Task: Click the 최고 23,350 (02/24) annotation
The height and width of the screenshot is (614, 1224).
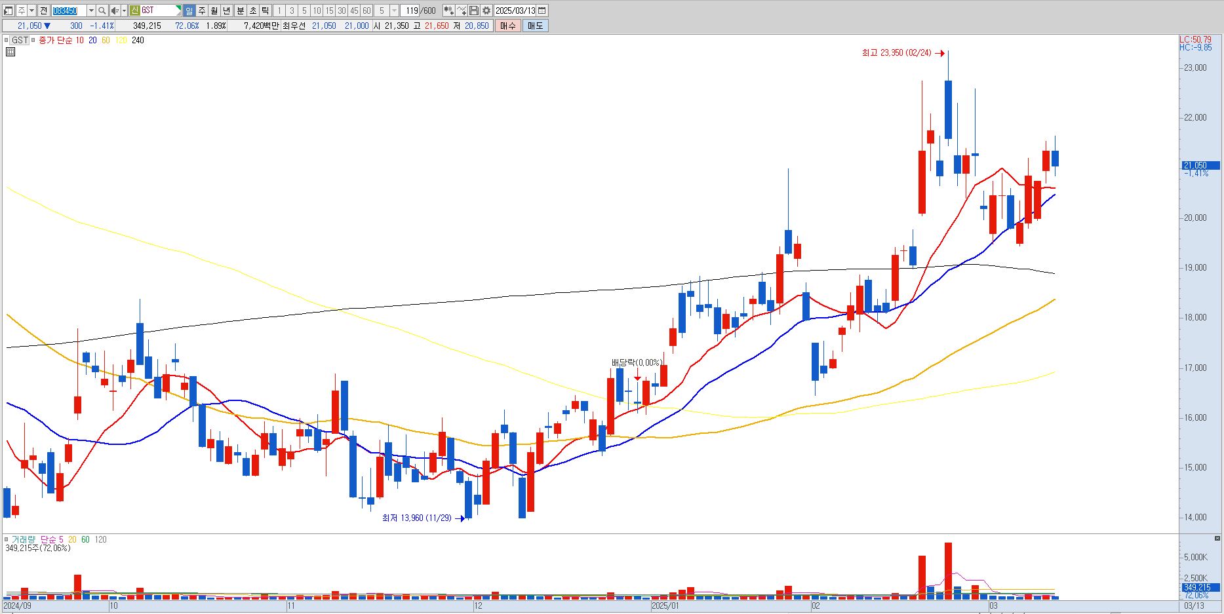Action: click(896, 53)
